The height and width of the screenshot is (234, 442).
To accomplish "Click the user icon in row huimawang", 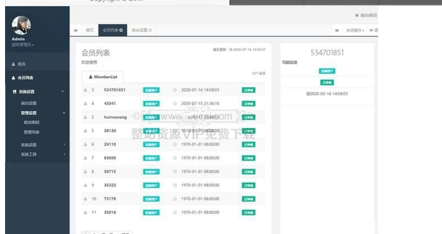I will tap(85, 117).
